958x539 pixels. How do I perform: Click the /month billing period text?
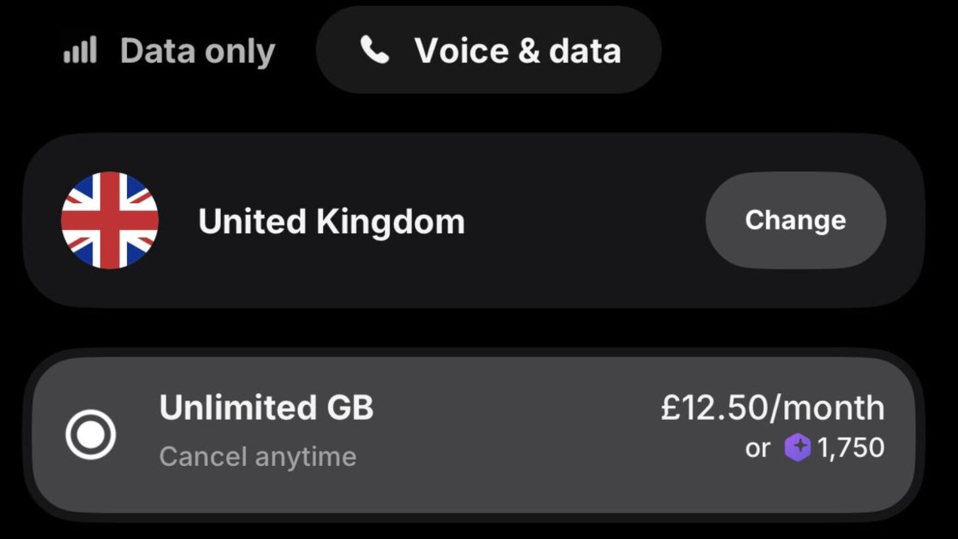828,408
